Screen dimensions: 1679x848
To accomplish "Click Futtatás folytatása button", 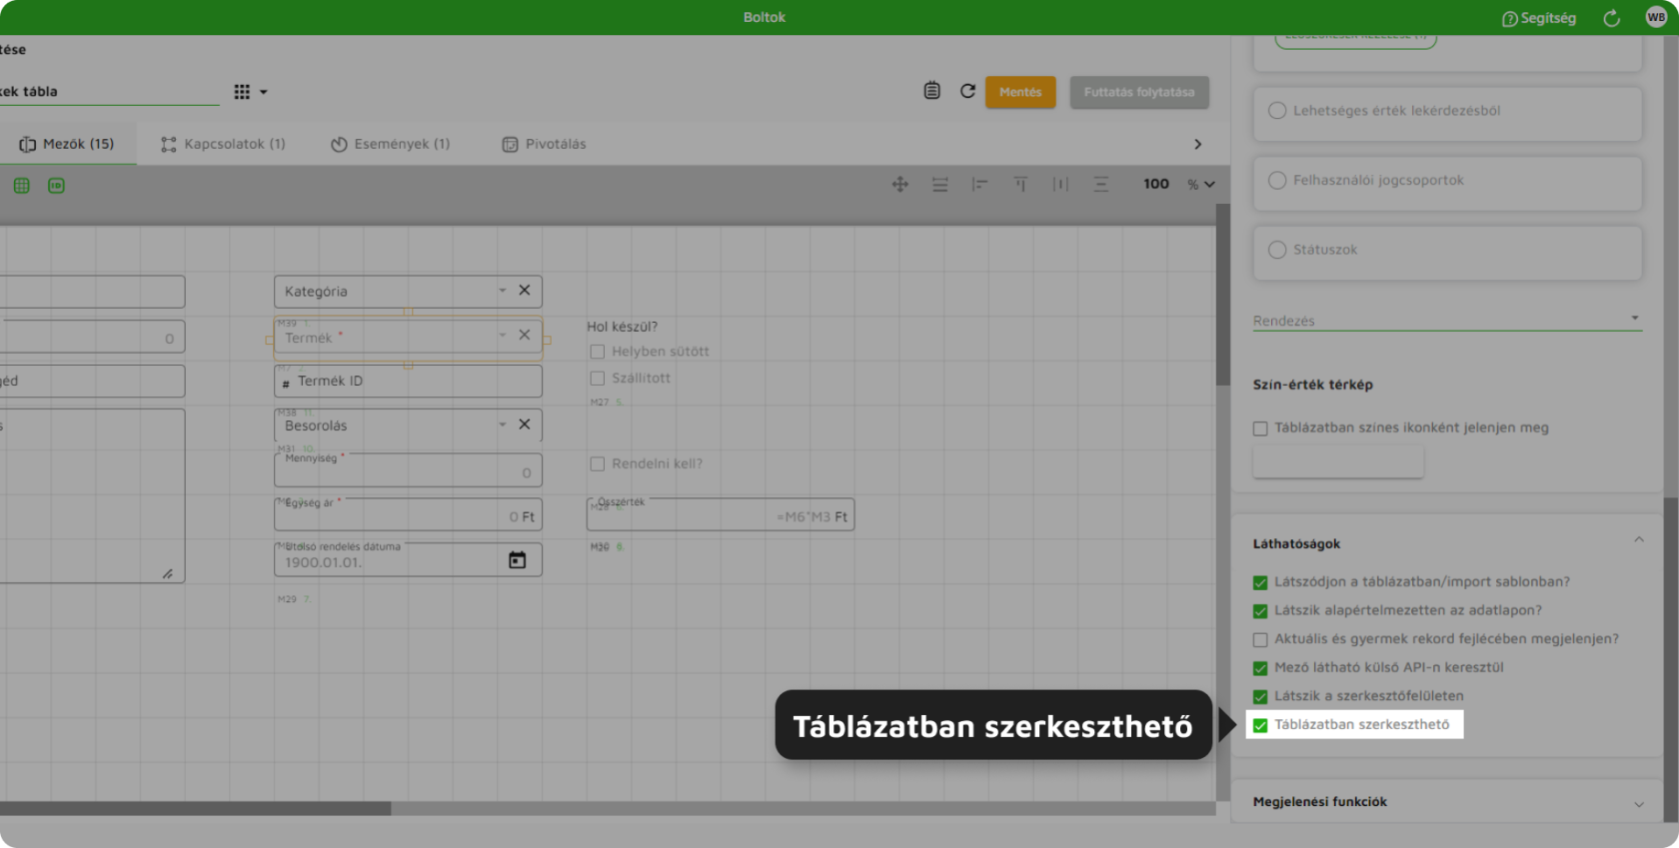I will [x=1139, y=92].
